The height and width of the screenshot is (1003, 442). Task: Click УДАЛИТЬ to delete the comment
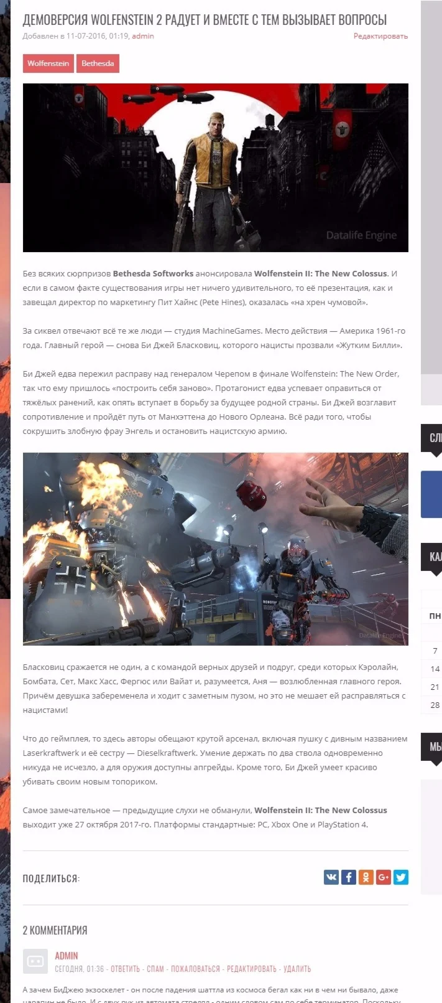pyautogui.click(x=297, y=969)
